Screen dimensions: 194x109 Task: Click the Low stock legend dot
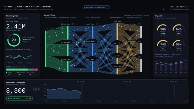[x=28, y=73]
